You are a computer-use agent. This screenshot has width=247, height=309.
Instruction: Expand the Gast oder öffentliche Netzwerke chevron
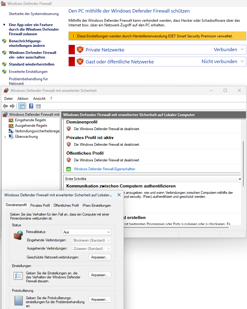coord(242,61)
